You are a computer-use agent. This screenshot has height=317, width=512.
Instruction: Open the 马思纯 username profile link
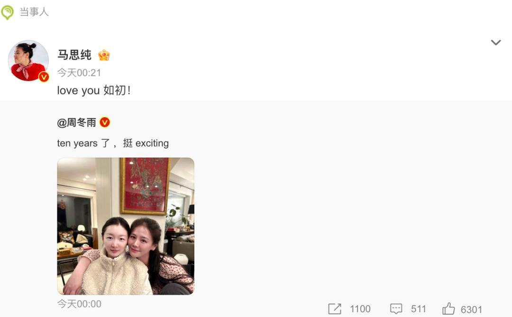coord(74,55)
